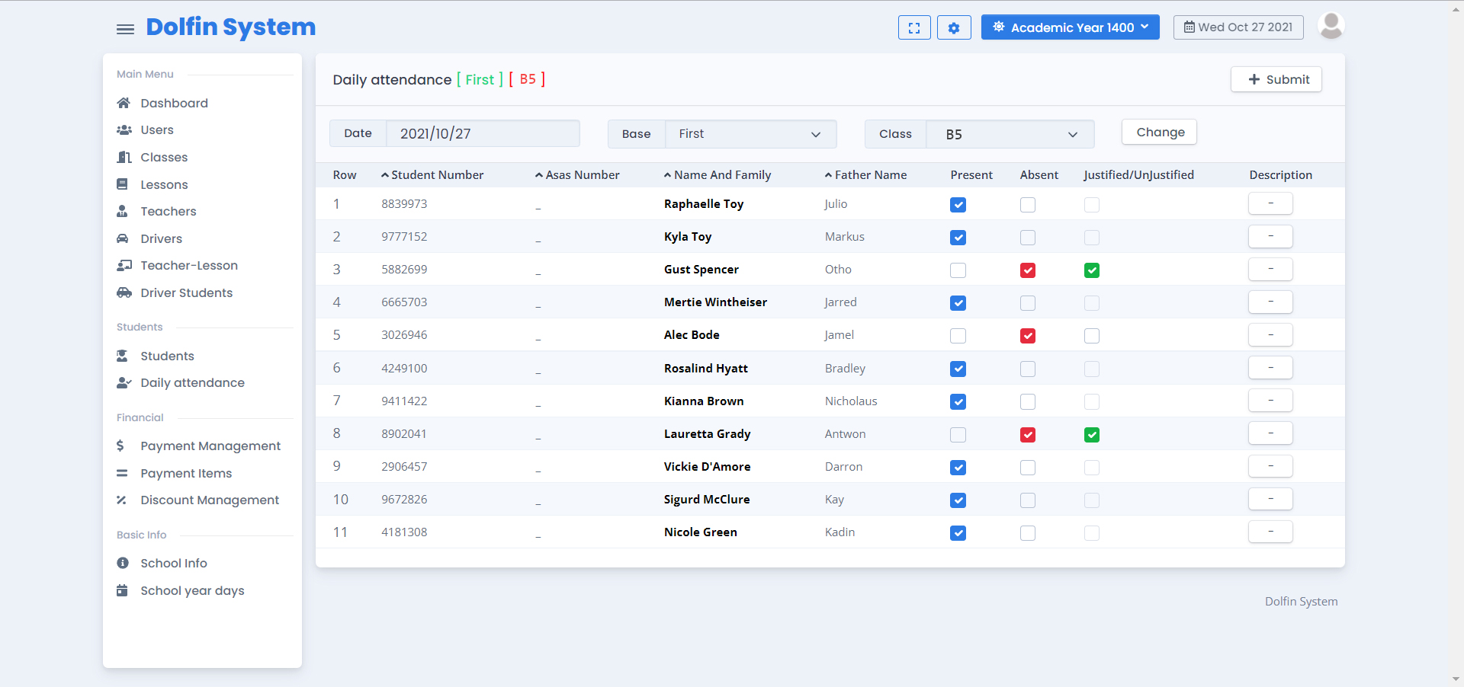This screenshot has height=687, width=1464.
Task: Click the Users group icon
Action: (x=124, y=130)
